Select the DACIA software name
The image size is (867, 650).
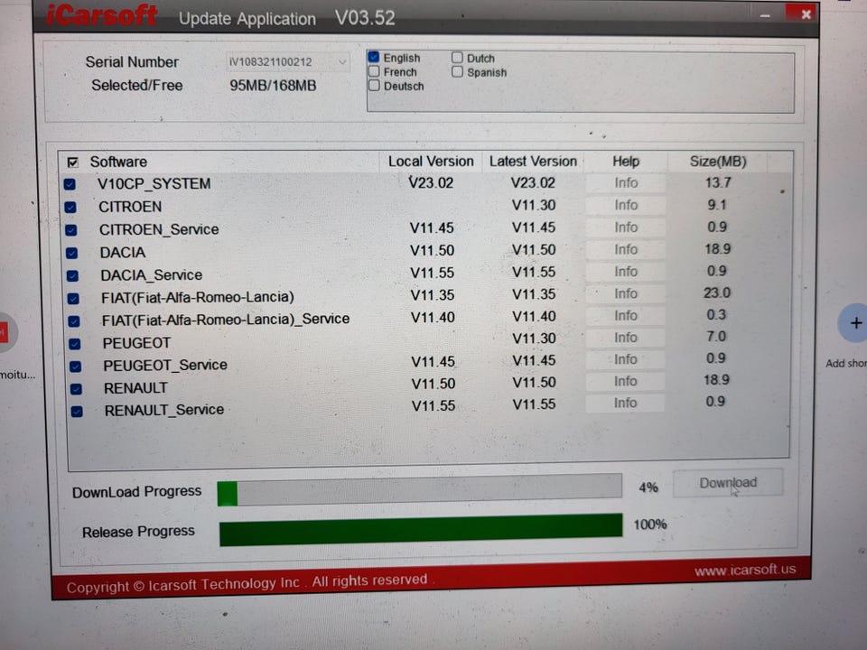(x=122, y=253)
